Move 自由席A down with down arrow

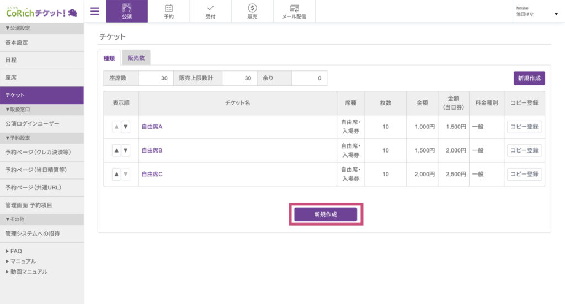pos(126,127)
